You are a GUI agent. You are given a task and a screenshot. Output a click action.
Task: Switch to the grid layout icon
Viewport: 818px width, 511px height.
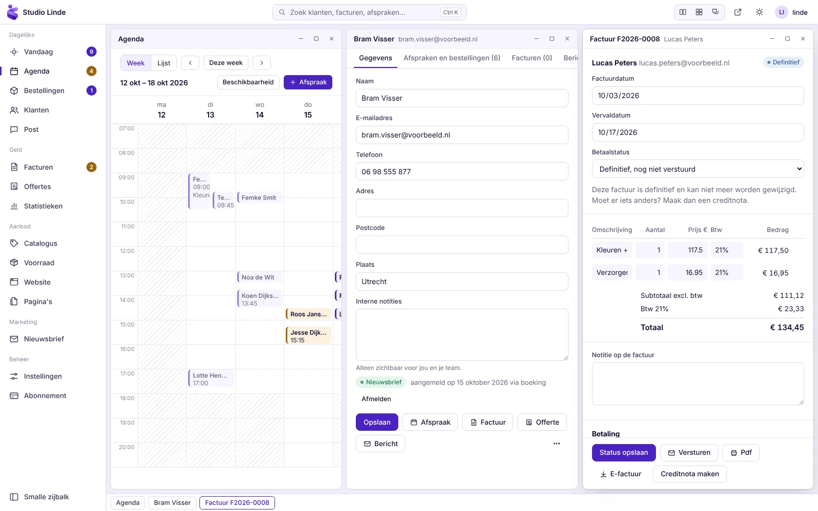[x=699, y=12]
